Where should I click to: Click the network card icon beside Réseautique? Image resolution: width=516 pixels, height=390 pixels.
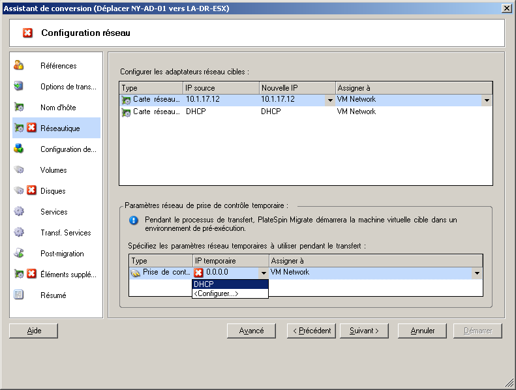point(19,128)
